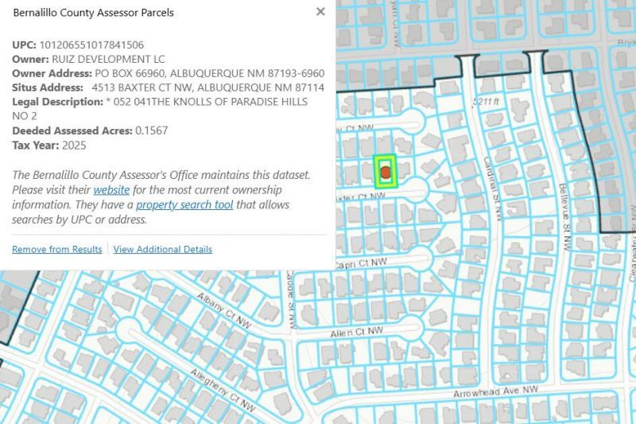Click the Bernalillo County Assessor Parcels title
This screenshot has height=424, width=636.
(94, 13)
